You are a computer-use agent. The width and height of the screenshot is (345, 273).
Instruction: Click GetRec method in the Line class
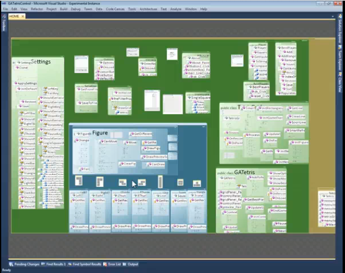pos(161,201)
